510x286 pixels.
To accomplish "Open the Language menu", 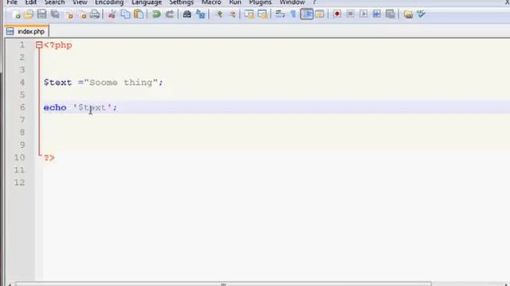I will pos(147,2).
